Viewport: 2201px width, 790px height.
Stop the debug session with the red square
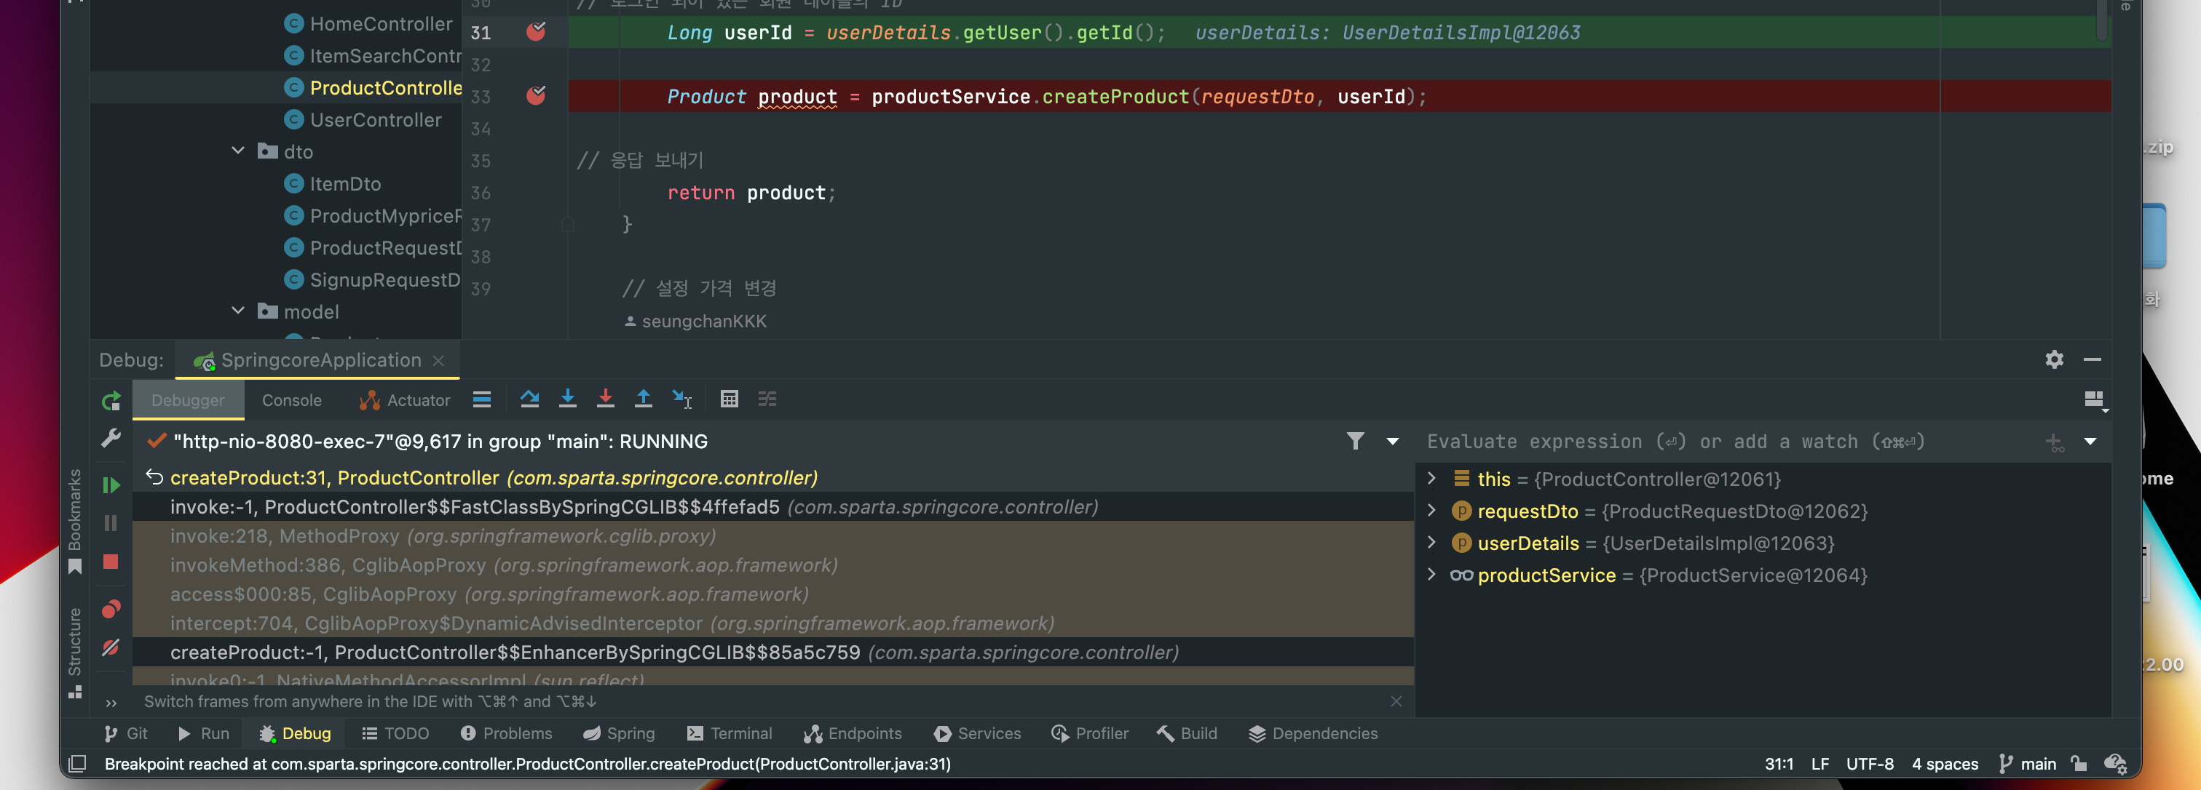[x=111, y=561]
